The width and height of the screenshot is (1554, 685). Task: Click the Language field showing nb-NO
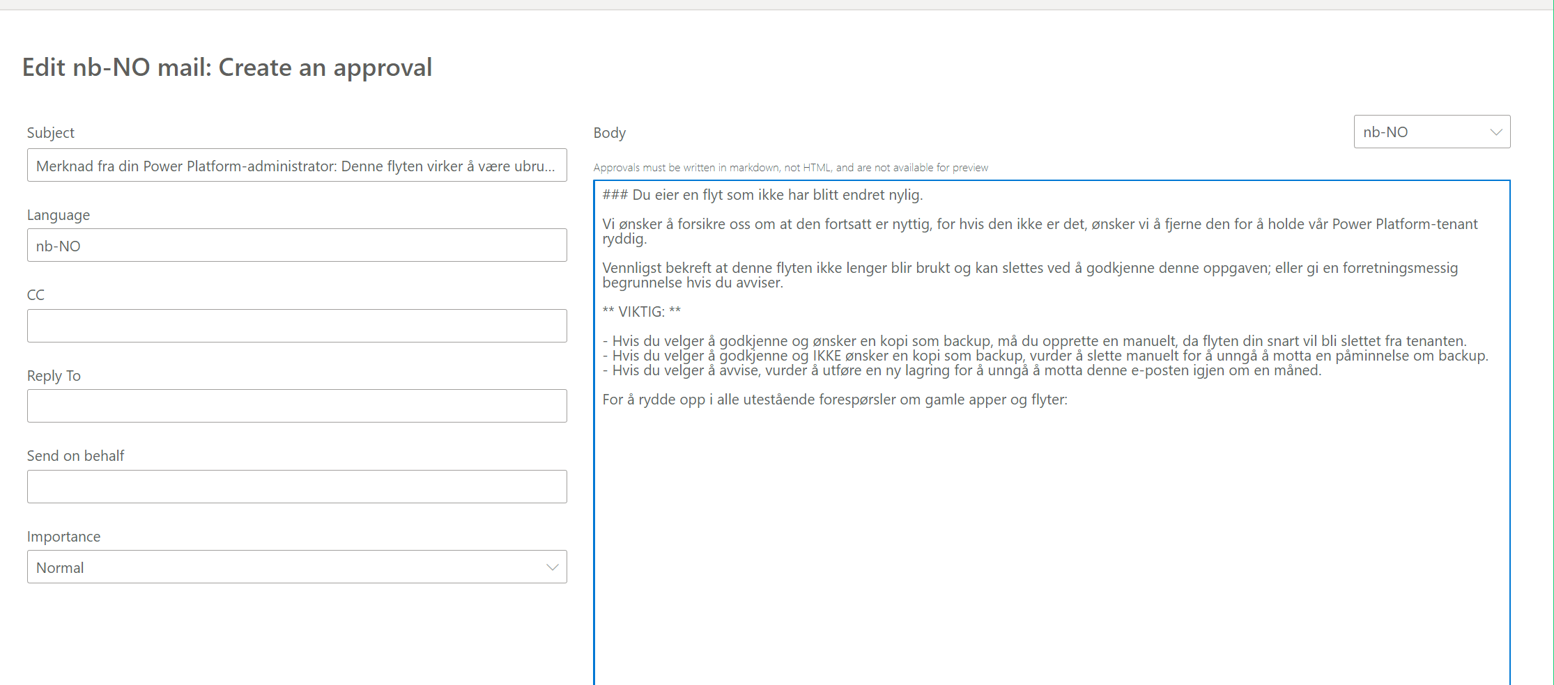(296, 245)
